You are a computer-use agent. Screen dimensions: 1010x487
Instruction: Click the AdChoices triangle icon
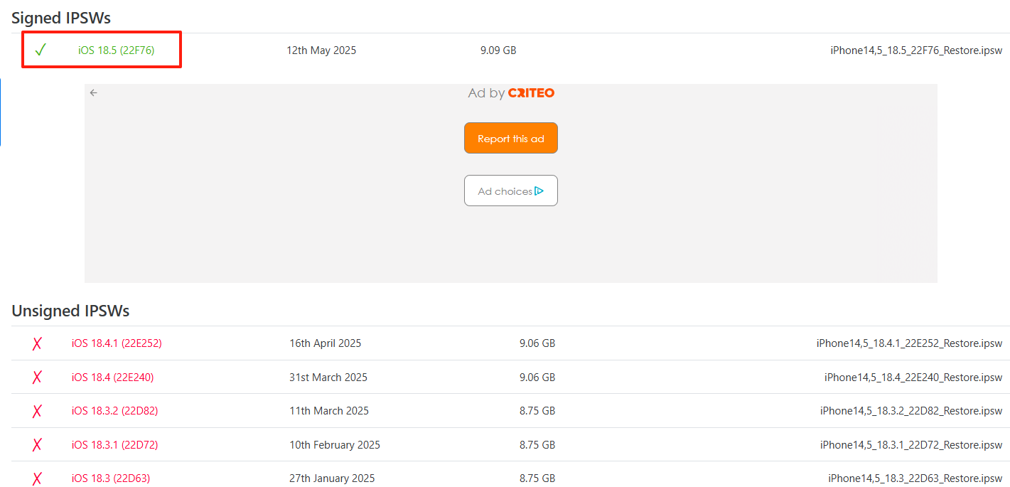tap(539, 191)
